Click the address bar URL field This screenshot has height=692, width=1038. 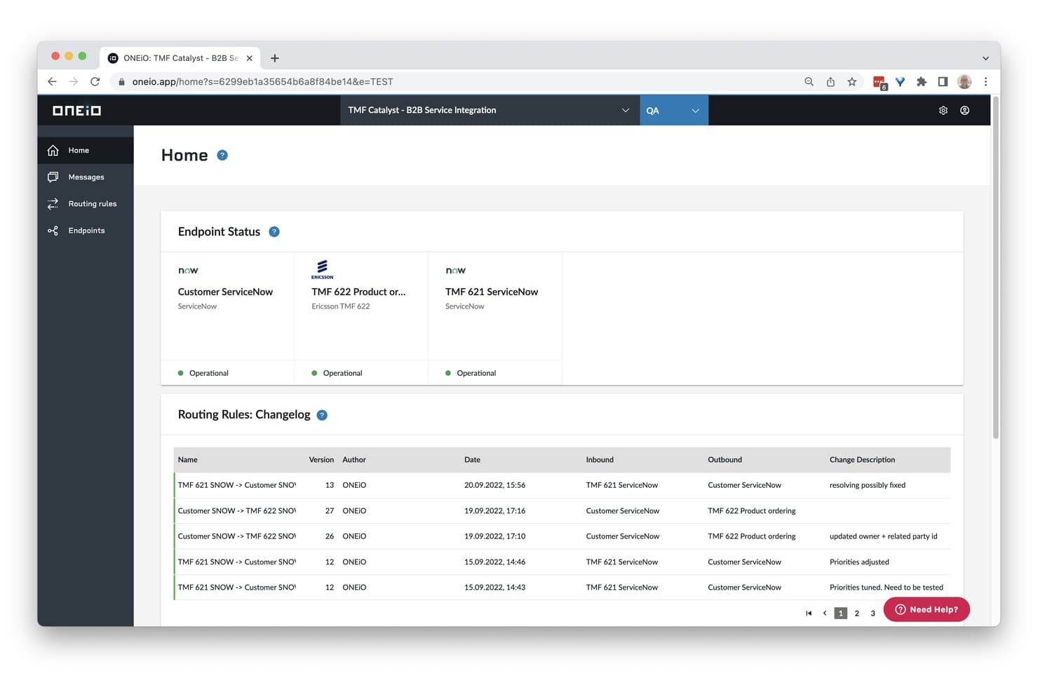click(456, 81)
